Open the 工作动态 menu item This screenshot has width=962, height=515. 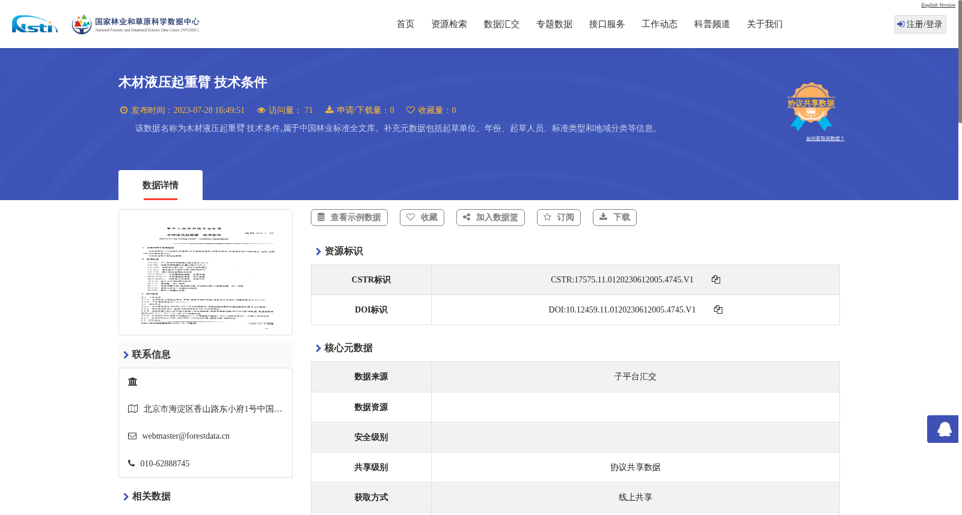[660, 24]
